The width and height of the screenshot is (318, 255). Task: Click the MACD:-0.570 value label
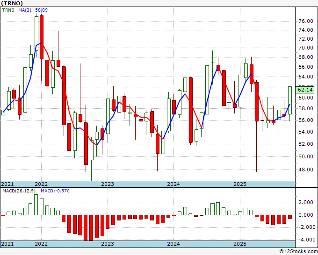pyautogui.click(x=55, y=191)
